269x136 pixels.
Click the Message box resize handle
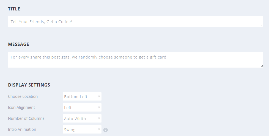click(x=262, y=66)
